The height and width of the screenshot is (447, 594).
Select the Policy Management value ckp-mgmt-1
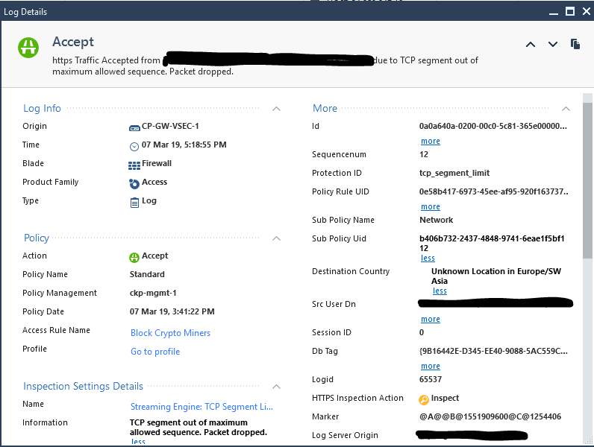click(x=153, y=293)
